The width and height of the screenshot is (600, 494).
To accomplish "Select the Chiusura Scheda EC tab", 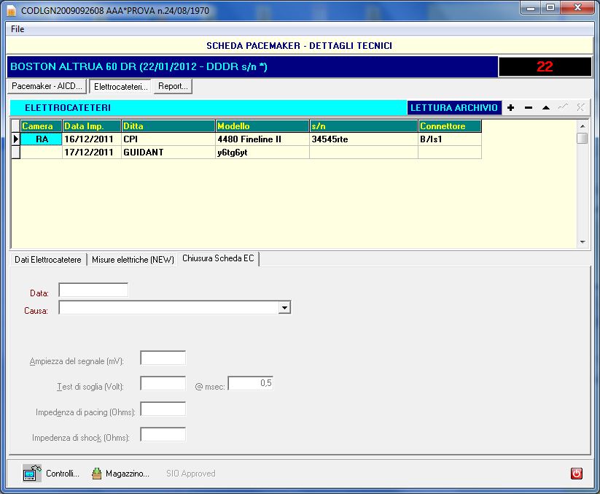I will (218, 258).
